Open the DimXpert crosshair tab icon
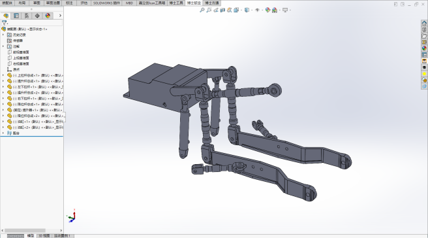The image size is (428, 238). [x=37, y=16]
